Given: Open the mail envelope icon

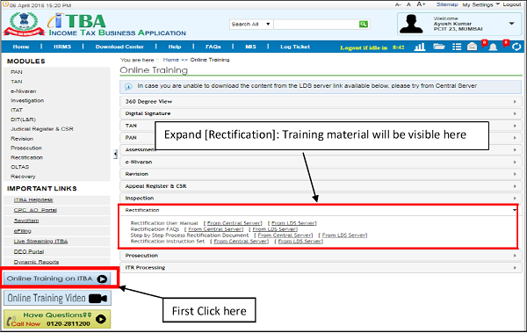Looking at the screenshot, I should click(x=472, y=47).
